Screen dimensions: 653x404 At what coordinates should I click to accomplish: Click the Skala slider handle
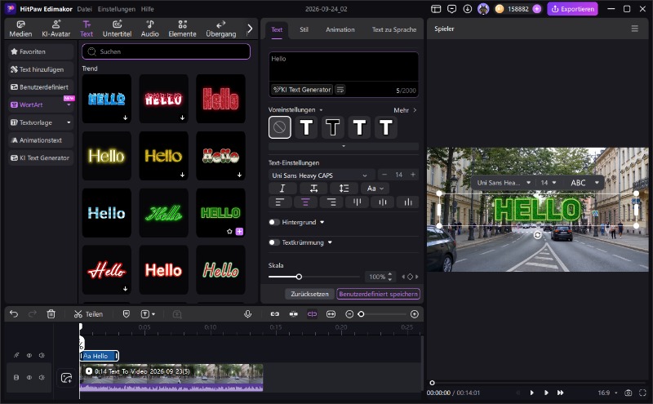[299, 277]
